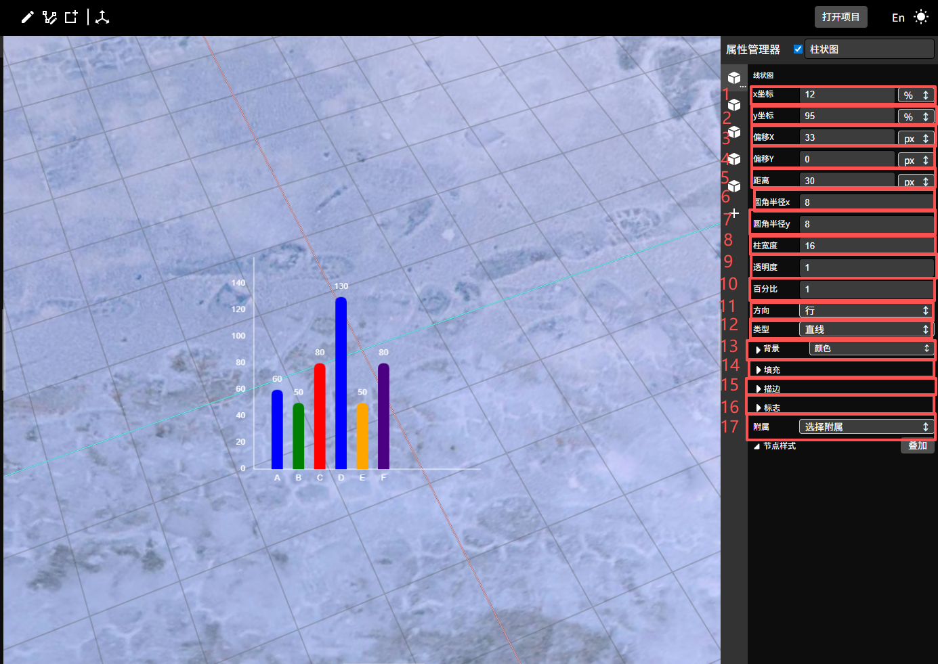Expand the 标志 section

point(759,408)
